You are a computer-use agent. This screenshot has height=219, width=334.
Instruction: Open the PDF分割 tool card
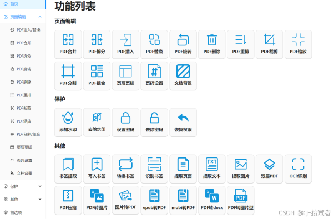click(x=68, y=76)
